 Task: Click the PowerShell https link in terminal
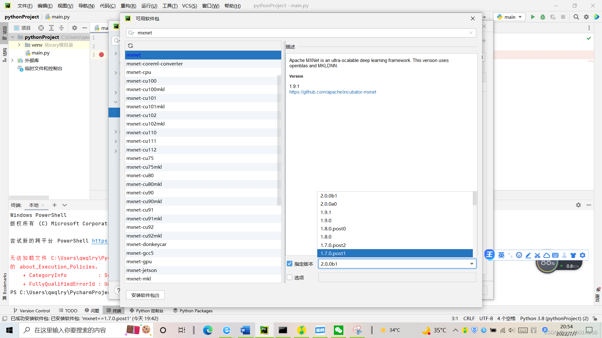[100, 241]
